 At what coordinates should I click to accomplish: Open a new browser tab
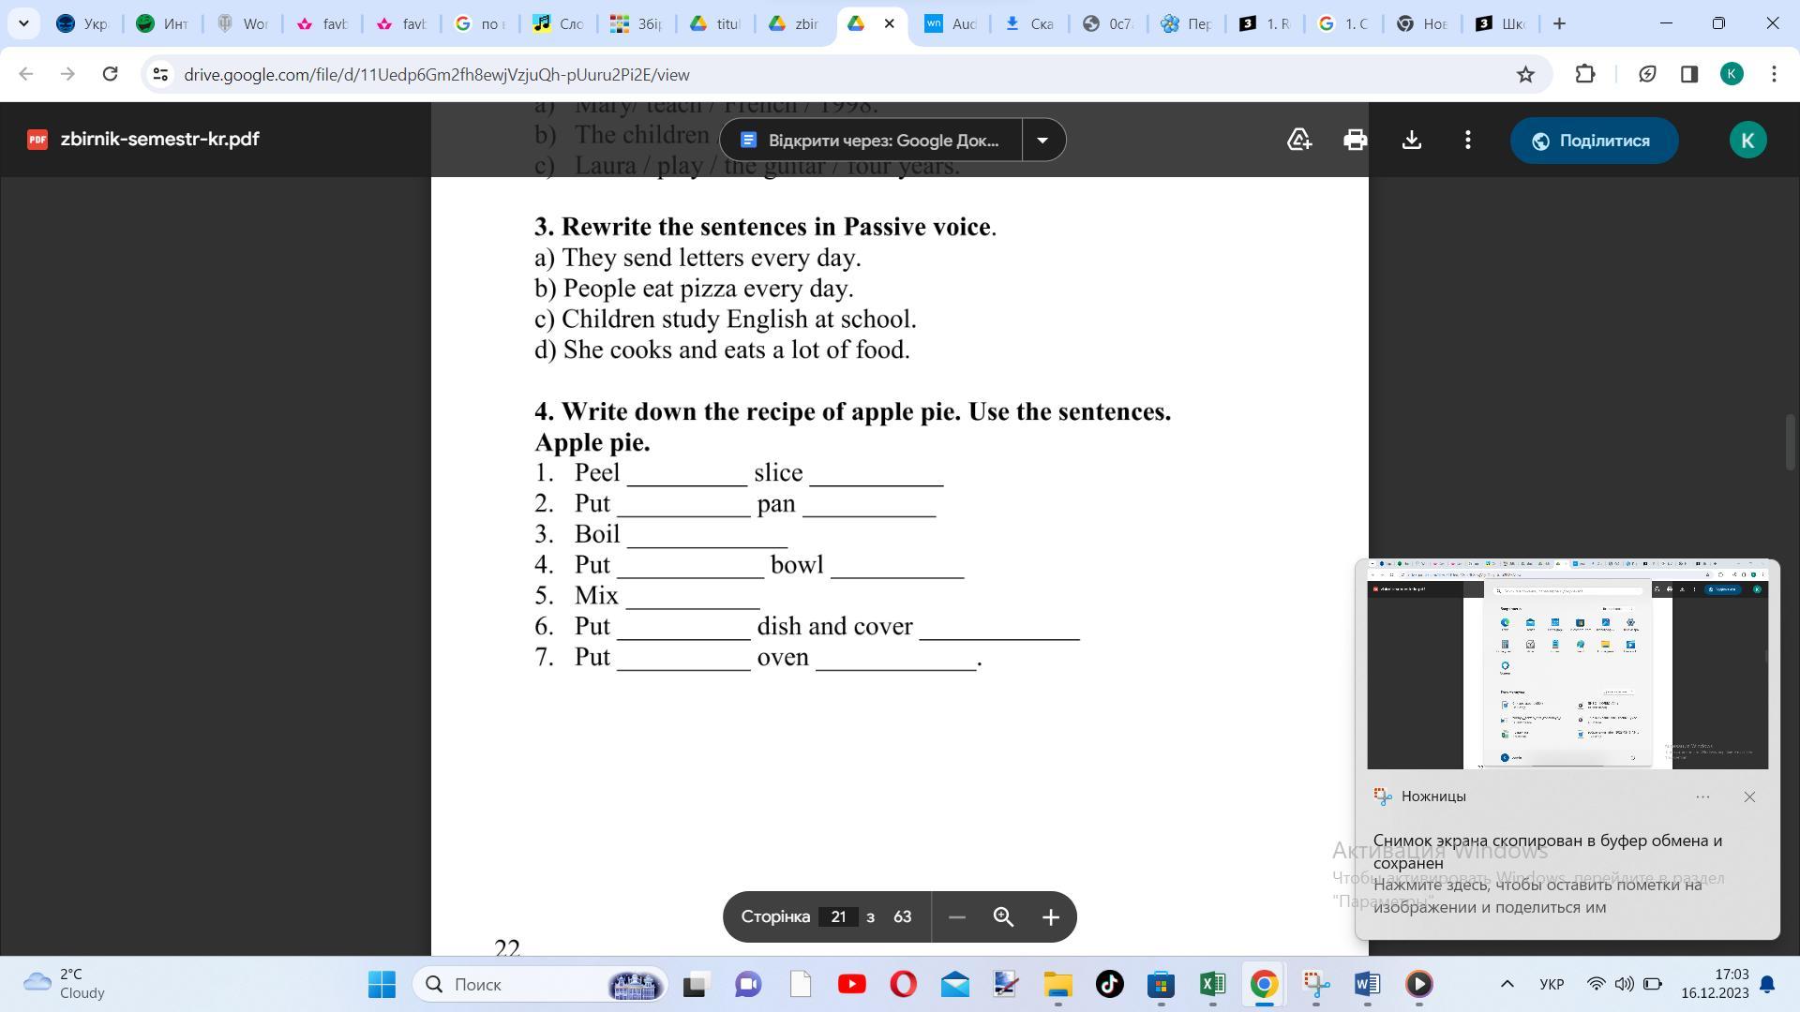point(1559,23)
